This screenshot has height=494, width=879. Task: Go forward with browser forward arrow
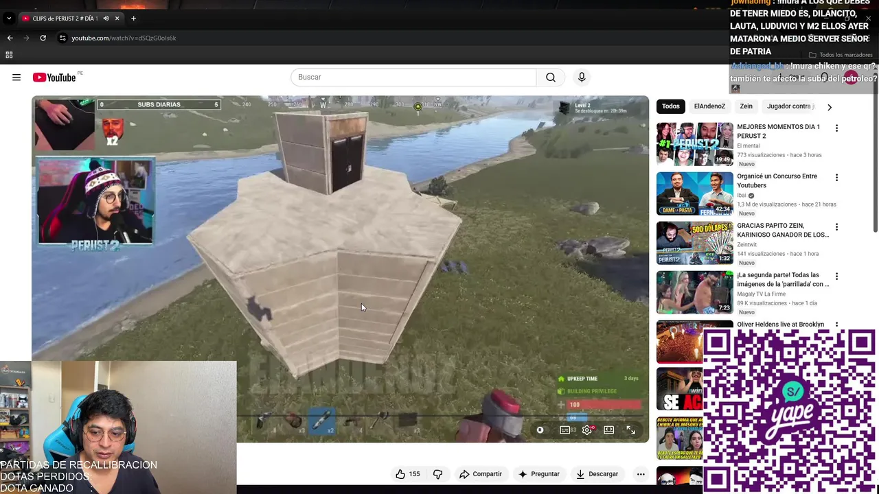tap(26, 38)
